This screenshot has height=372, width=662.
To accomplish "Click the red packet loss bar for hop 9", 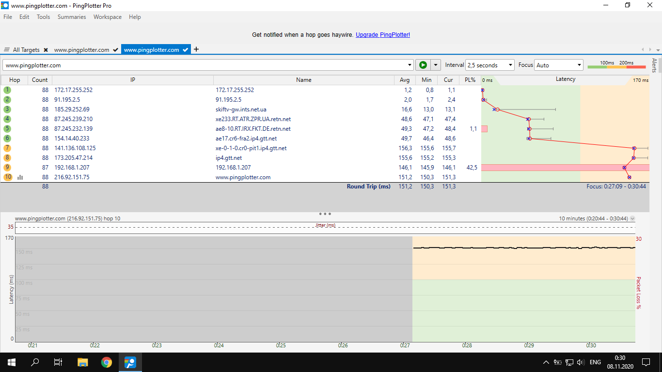I will (x=565, y=168).
